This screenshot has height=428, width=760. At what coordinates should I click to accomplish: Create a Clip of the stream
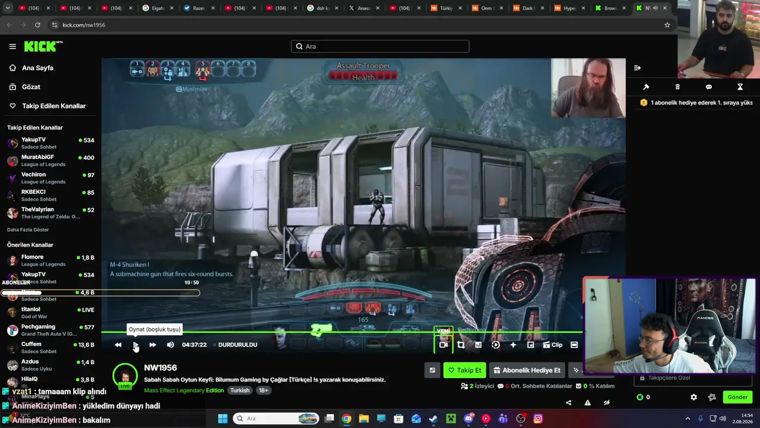point(552,345)
